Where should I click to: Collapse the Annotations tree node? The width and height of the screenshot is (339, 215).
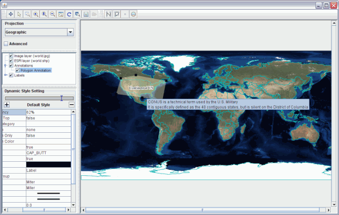point(5,66)
